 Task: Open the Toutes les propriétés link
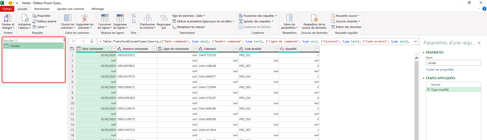[440, 70]
